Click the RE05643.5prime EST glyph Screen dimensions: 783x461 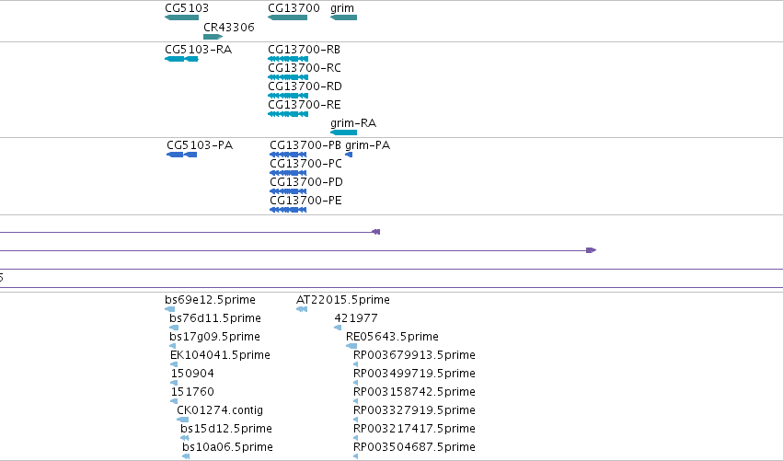coord(351,346)
